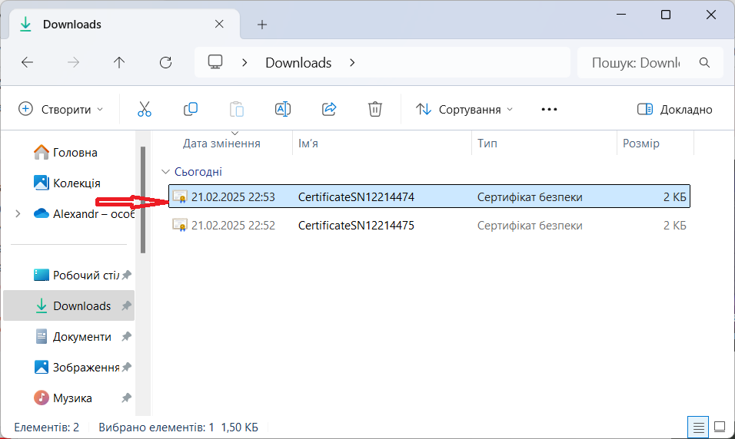735x439 pixels.
Task: Open a new tab with plus button
Action: coord(262,25)
